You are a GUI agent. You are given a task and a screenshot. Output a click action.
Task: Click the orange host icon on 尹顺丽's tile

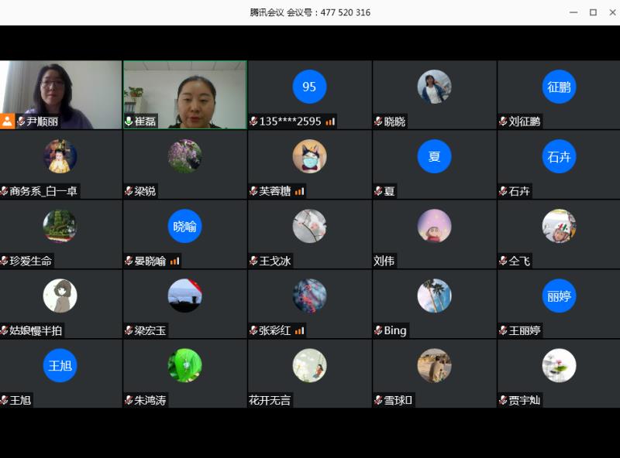tap(8, 121)
